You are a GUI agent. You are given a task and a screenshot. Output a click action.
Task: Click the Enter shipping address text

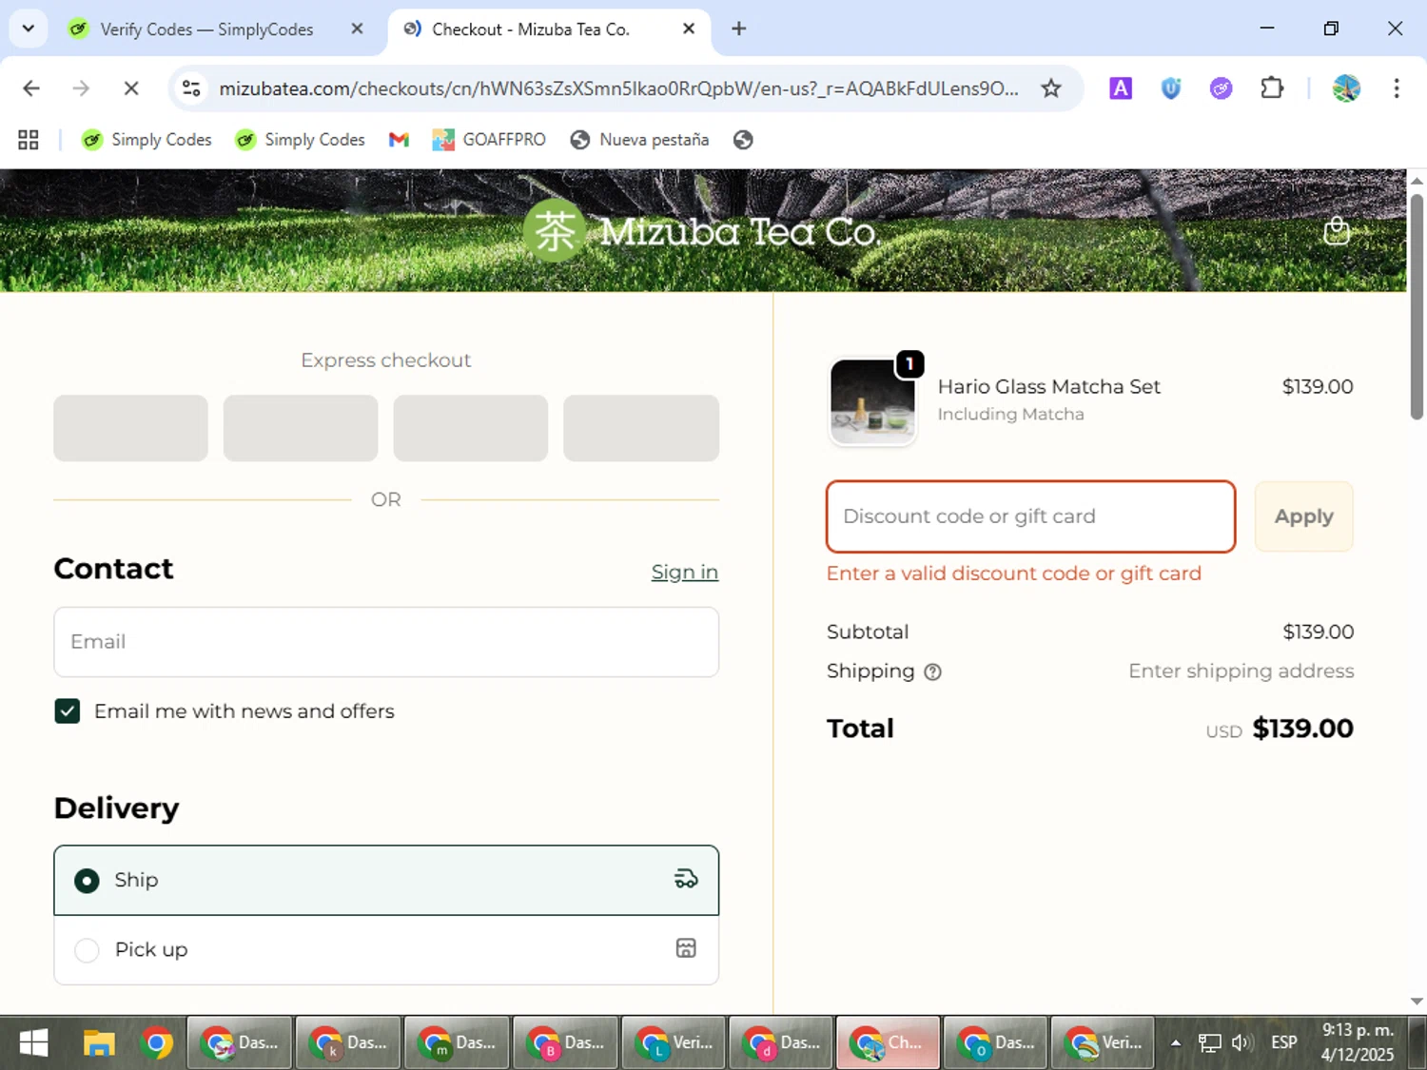1241,671
